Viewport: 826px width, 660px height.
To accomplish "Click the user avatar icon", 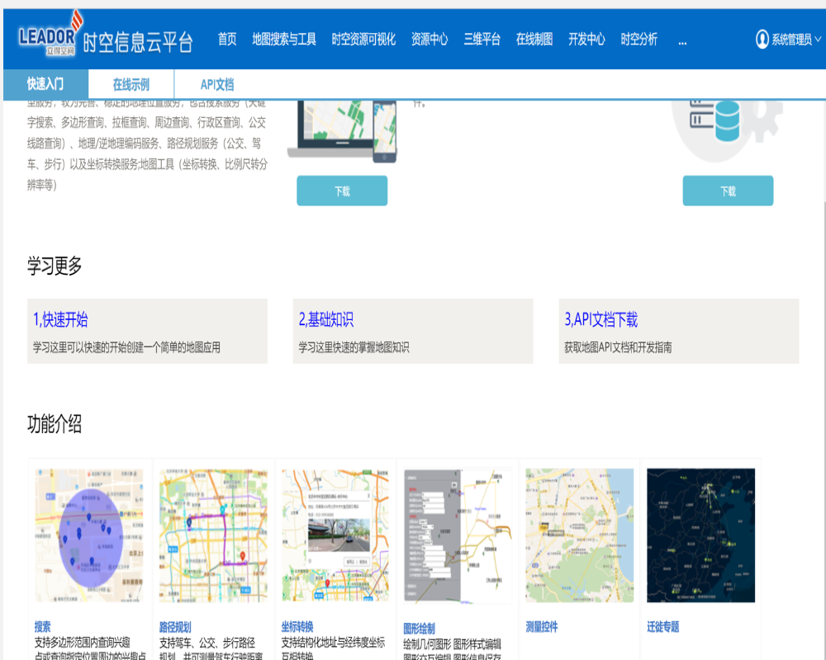I will click(x=762, y=39).
